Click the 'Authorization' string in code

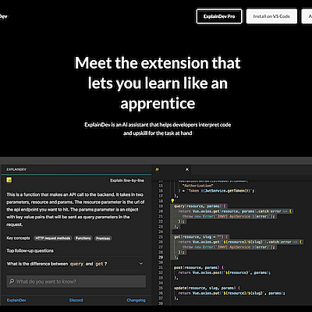[x=198, y=186]
